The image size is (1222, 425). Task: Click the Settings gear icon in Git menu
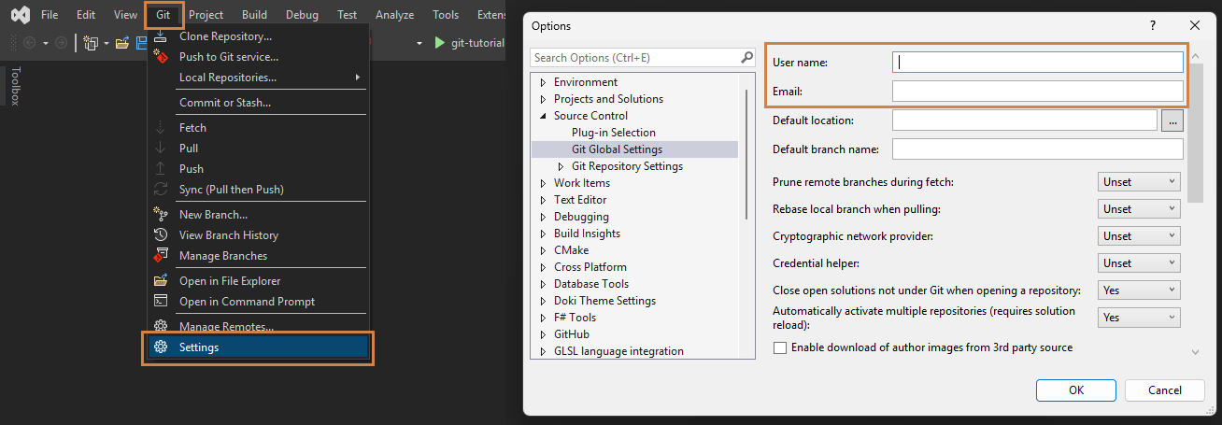pyautogui.click(x=161, y=347)
